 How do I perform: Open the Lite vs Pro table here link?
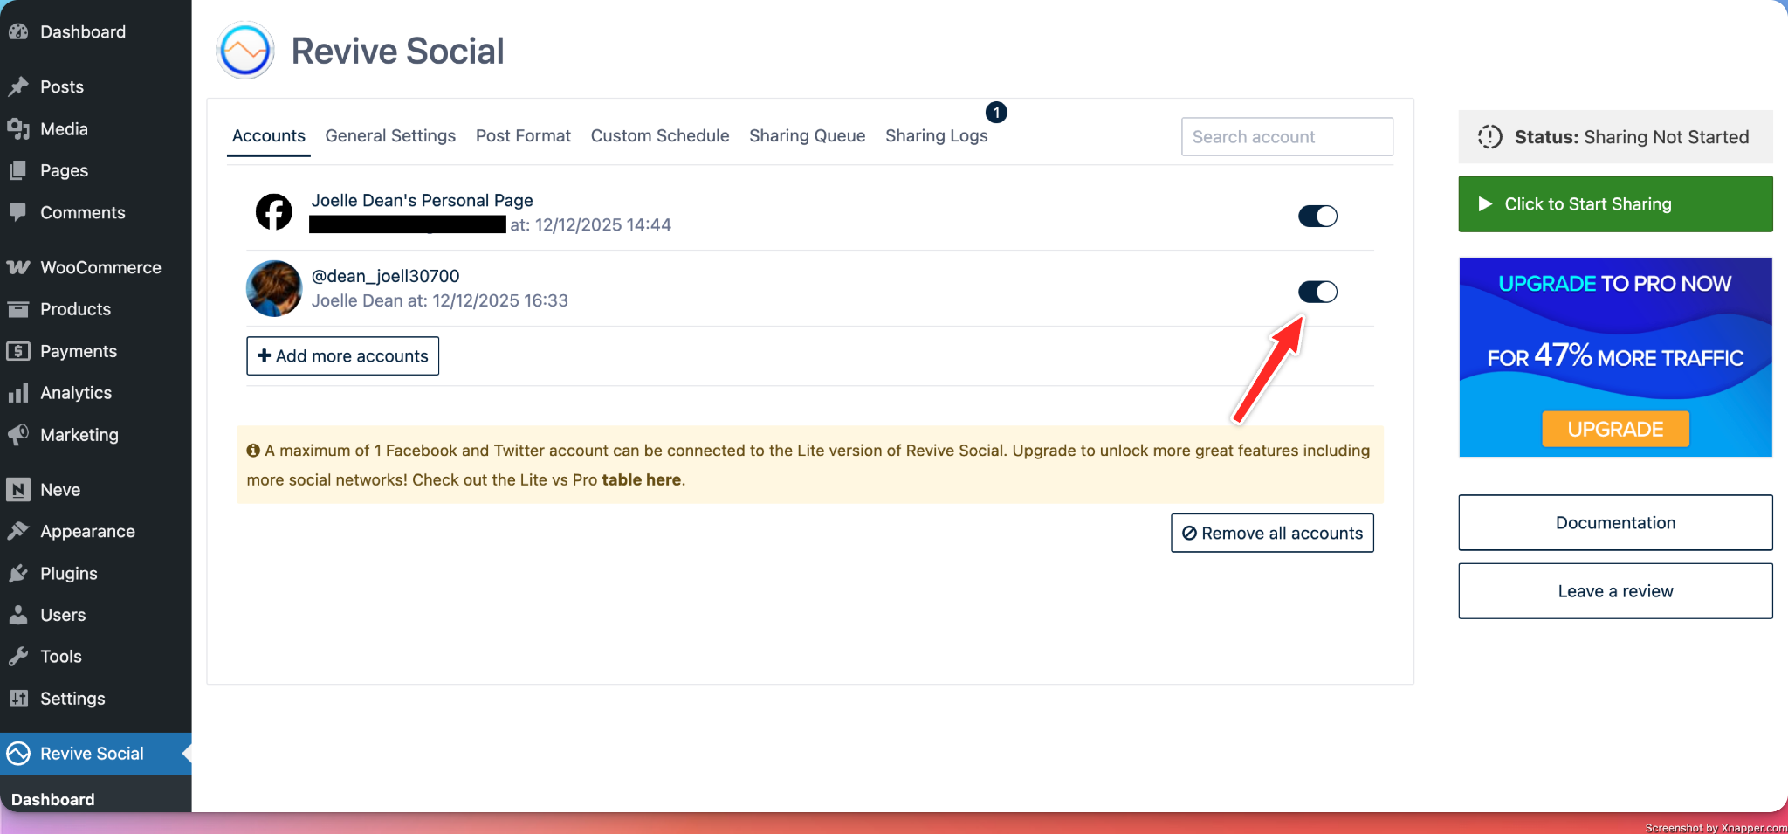pyautogui.click(x=642, y=480)
